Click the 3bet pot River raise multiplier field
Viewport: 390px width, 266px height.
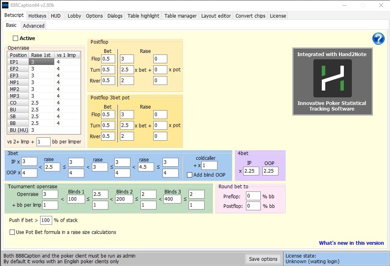point(127,136)
